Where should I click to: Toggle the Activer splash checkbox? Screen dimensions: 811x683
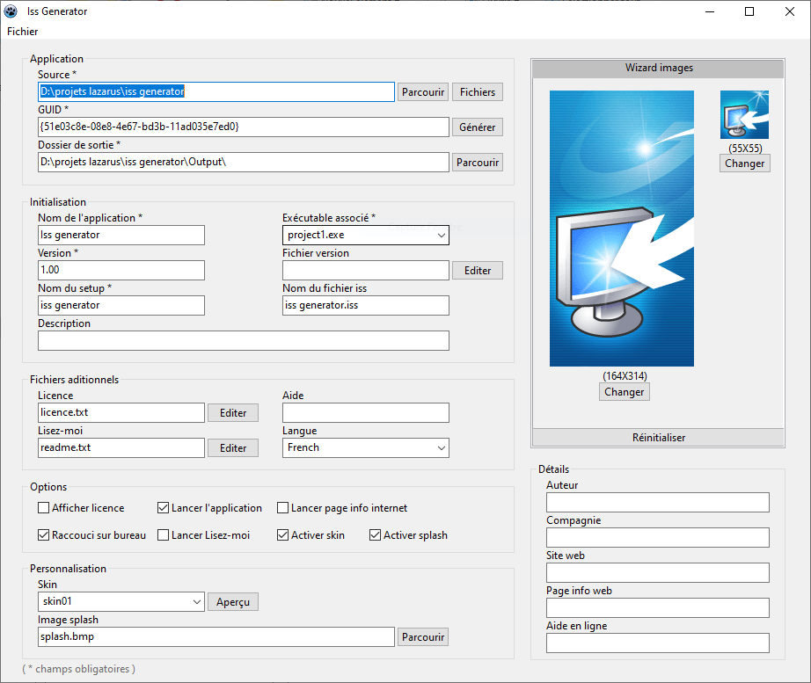(x=376, y=535)
